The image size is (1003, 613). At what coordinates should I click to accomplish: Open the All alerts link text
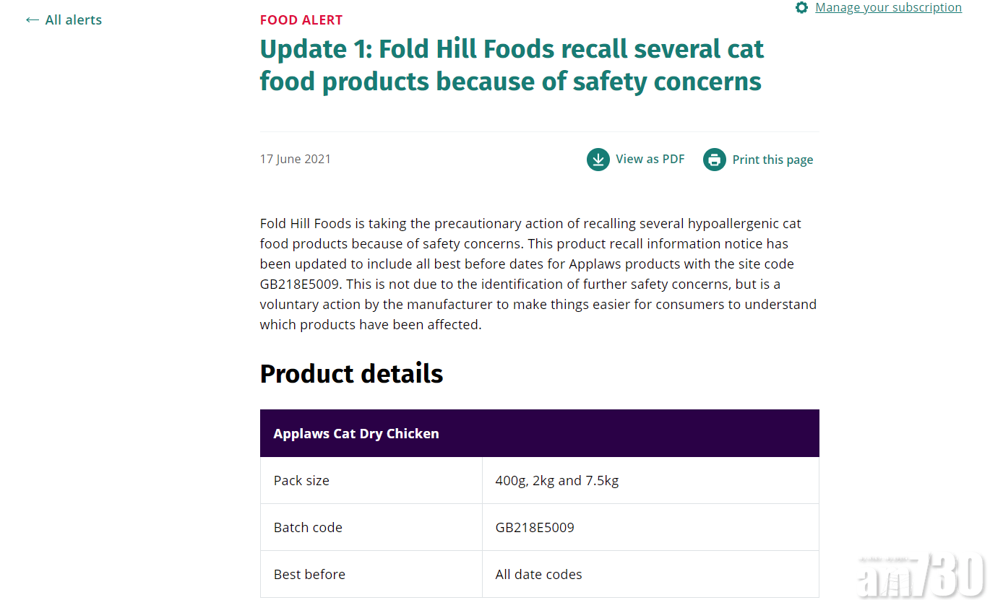coord(73,20)
